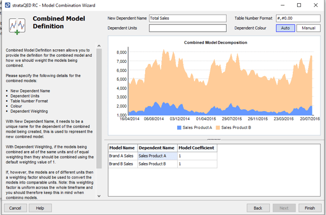Close the Model Combination Wizard window

click(x=316, y=5)
